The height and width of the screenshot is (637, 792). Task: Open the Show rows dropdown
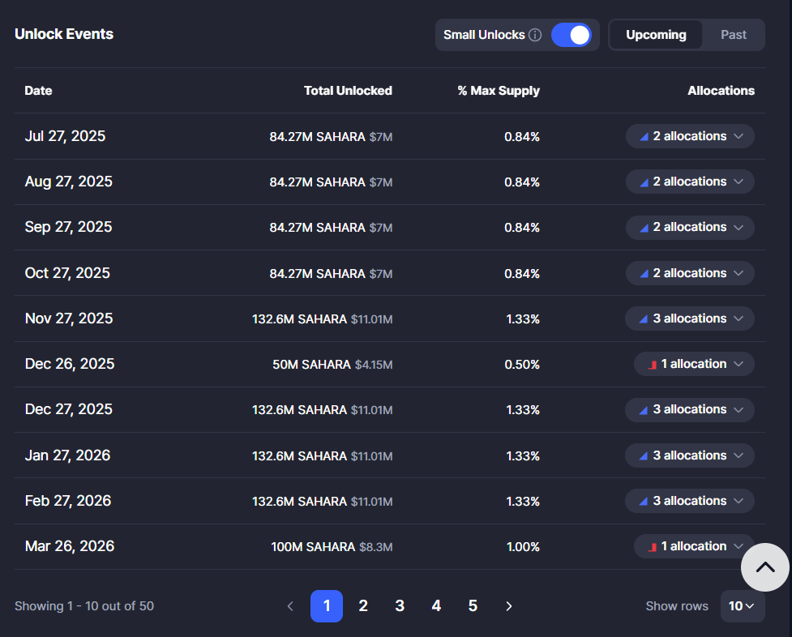click(742, 606)
